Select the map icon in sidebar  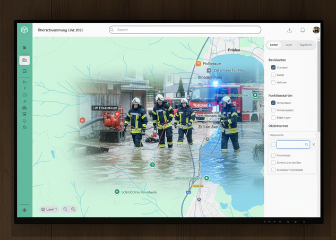(24, 60)
